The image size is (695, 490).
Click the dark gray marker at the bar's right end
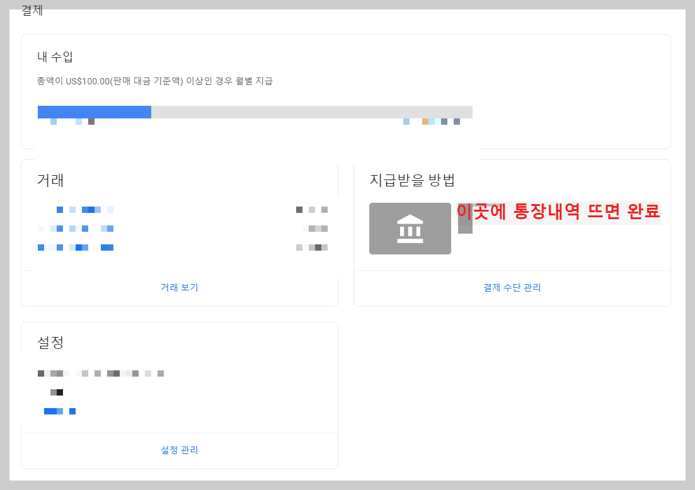457,121
